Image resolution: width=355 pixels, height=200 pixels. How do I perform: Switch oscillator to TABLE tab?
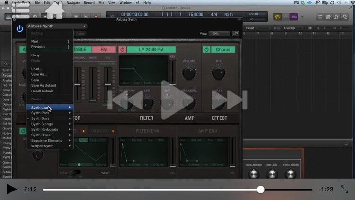82,49
